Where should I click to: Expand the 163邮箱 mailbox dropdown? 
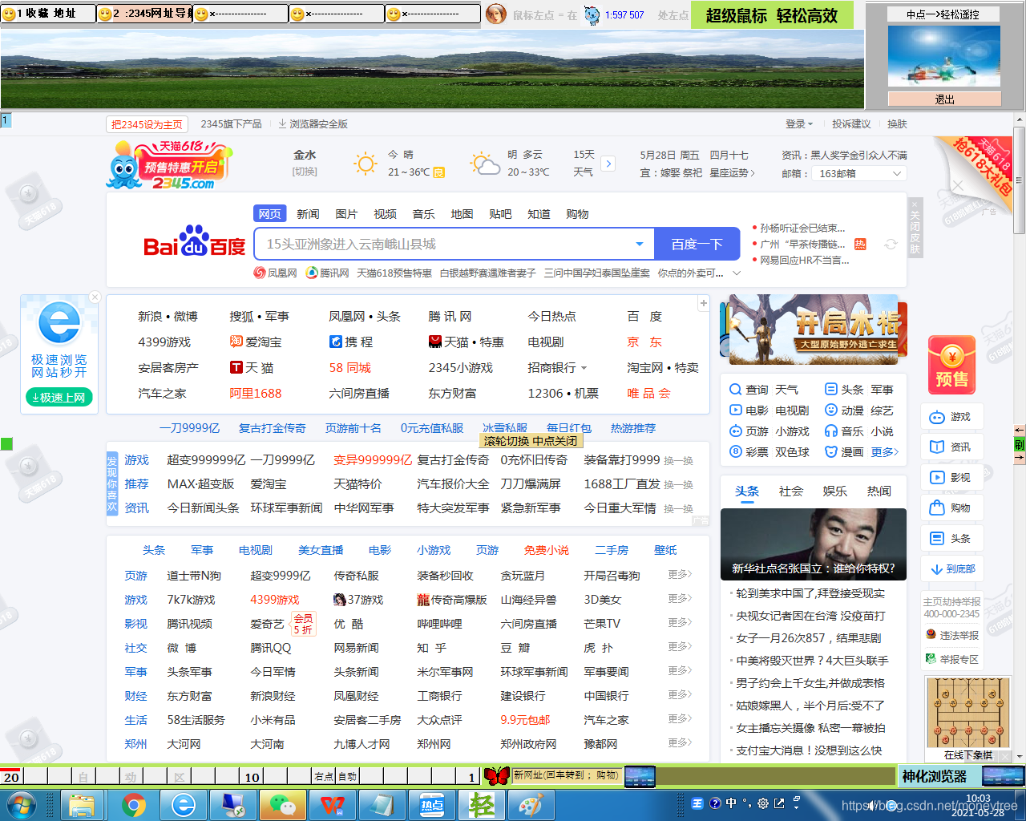896,173
